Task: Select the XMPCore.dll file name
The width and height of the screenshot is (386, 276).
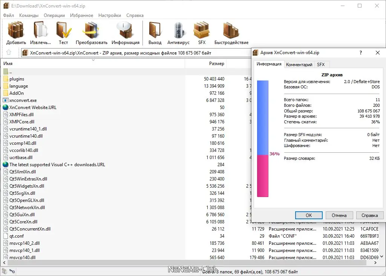Action: coord(22,122)
